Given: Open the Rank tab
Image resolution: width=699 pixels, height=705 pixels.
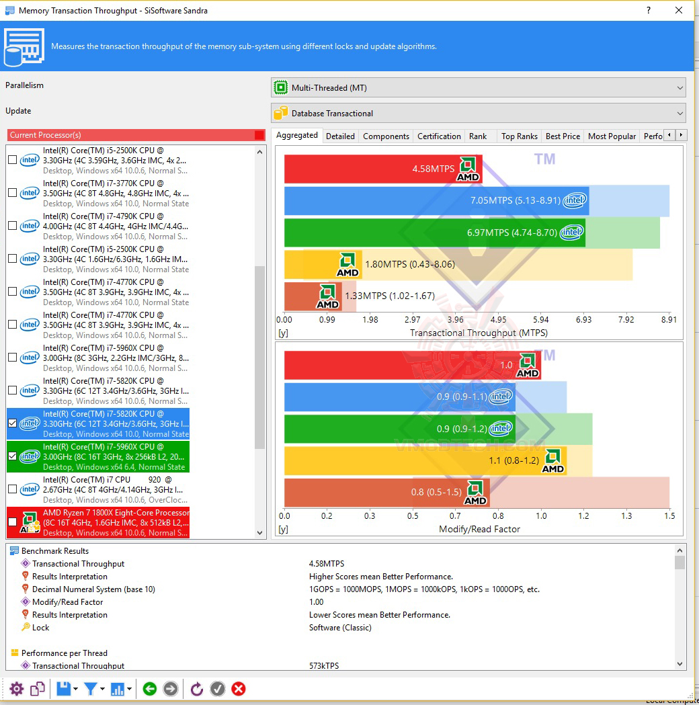Looking at the screenshot, I should click(478, 136).
